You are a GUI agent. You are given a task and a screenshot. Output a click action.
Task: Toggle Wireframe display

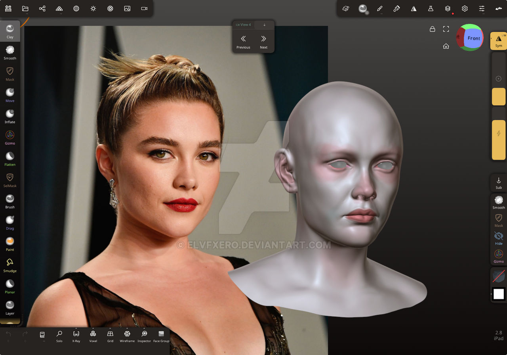click(127, 336)
